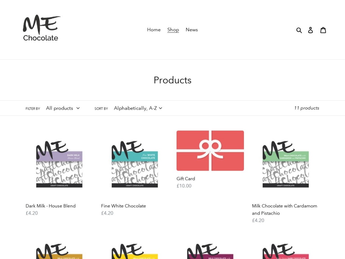Image resolution: width=345 pixels, height=259 pixels.
Task: Click the partially visible pink-label dark chocolate bar
Action: (286, 252)
